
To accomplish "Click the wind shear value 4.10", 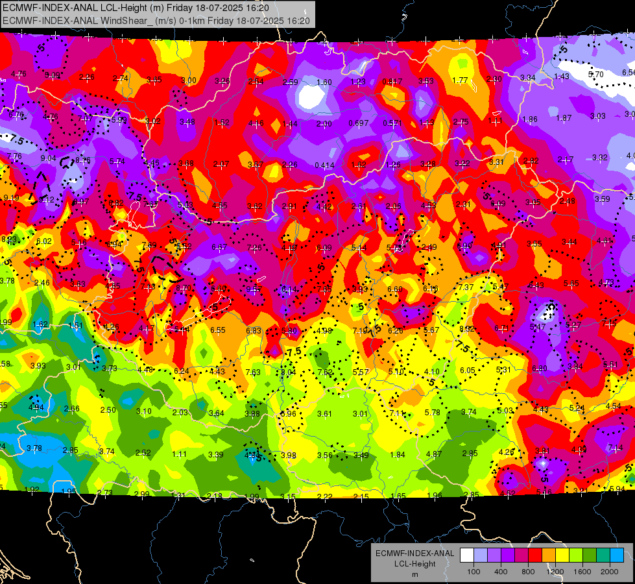I will click(x=432, y=371).
